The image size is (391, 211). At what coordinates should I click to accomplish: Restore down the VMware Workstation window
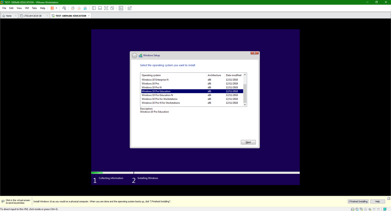[x=377, y=2]
